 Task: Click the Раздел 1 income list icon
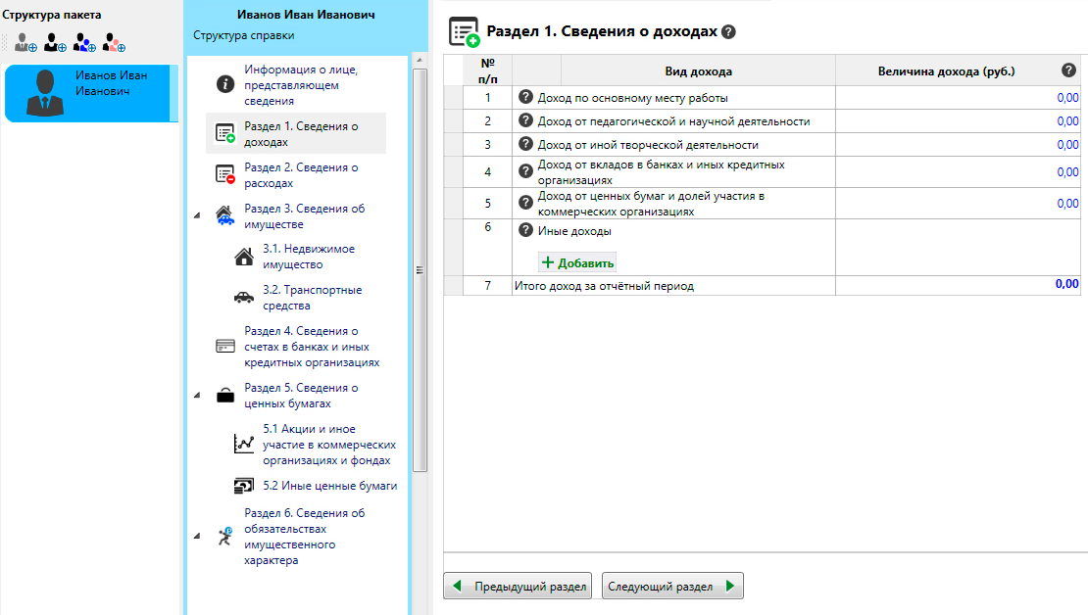click(224, 133)
